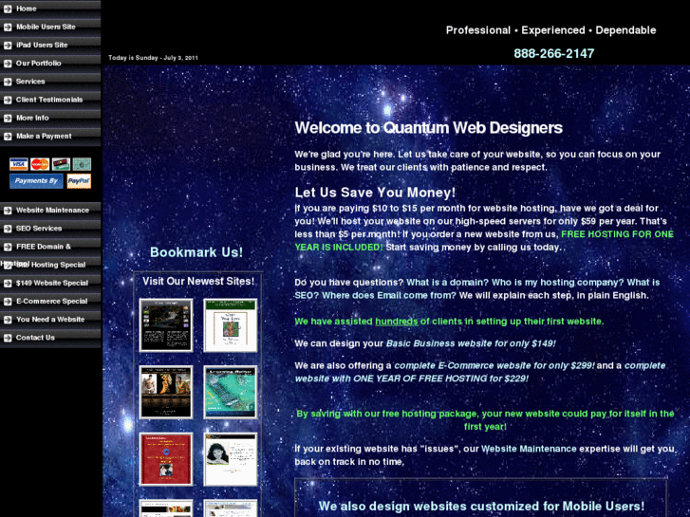This screenshot has width=690, height=517.
Task: Open the iPad Users Site menu item
Action: coord(50,45)
